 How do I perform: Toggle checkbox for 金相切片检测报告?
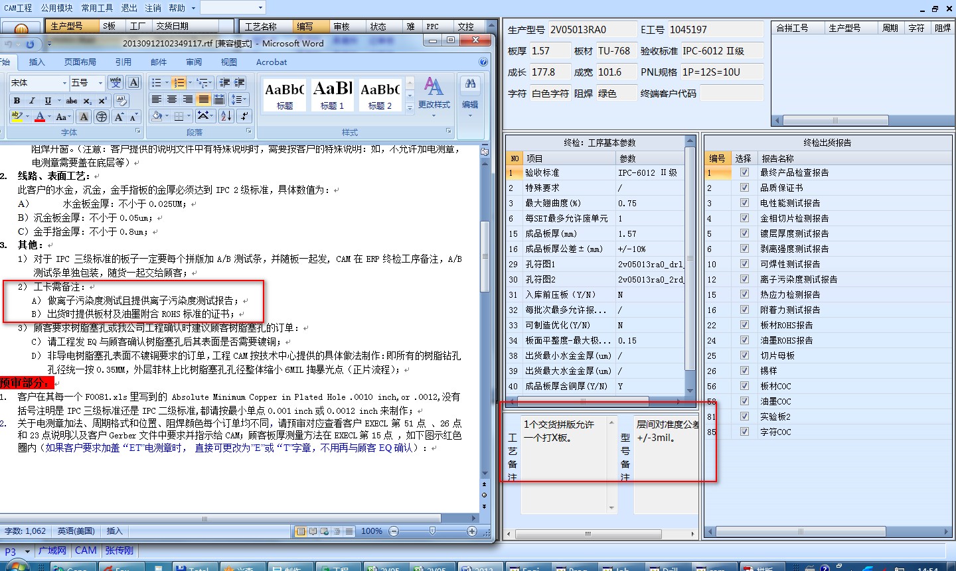[744, 218]
